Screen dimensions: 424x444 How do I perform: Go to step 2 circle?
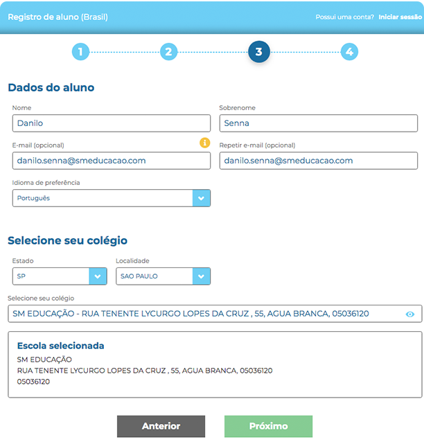tap(168, 52)
